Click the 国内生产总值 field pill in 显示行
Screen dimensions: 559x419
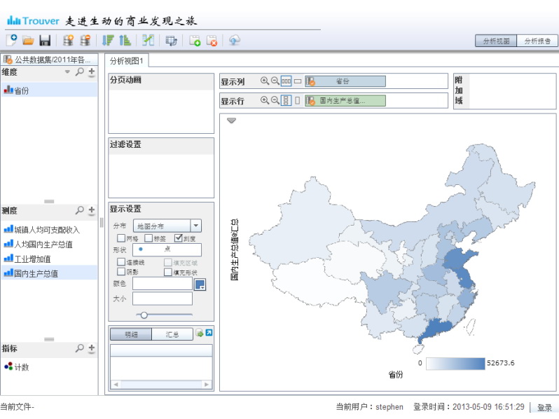coord(345,101)
